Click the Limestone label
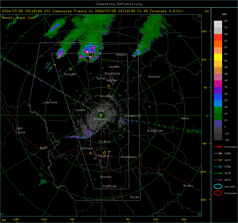Viewport: 238px width, 223px height. [50, 102]
